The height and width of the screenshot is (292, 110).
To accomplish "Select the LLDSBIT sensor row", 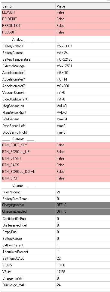I will pyautogui.click(x=56, y=12).
